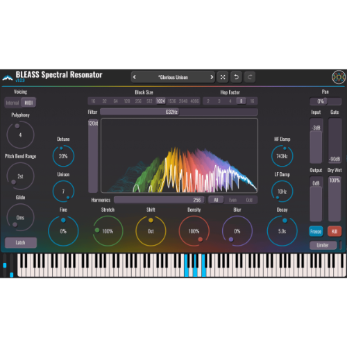347x347 pixels.
Task: Select Odd harmonics mode
Action: [x=249, y=200]
